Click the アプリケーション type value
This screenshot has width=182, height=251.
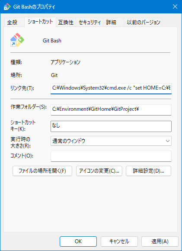coord(65,62)
